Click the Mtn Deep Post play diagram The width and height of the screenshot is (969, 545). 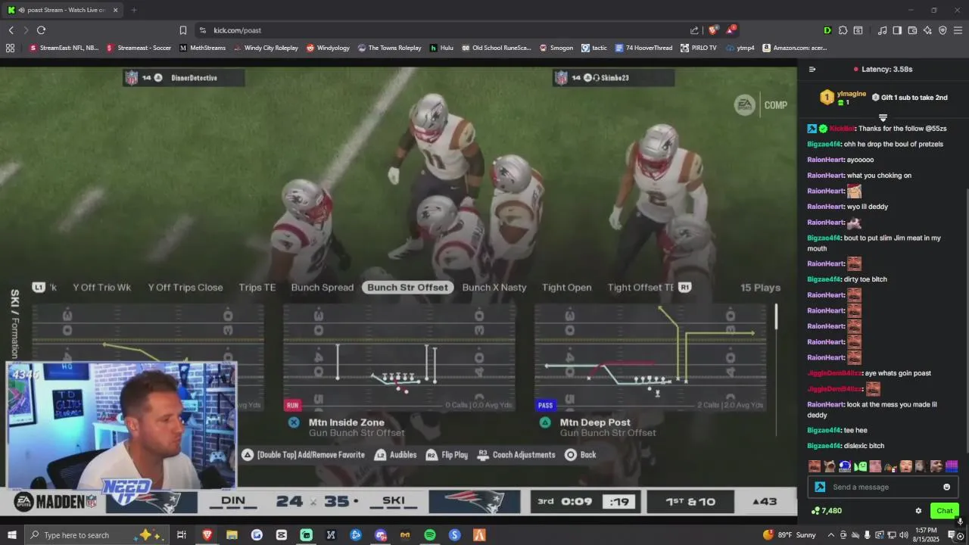click(x=650, y=357)
